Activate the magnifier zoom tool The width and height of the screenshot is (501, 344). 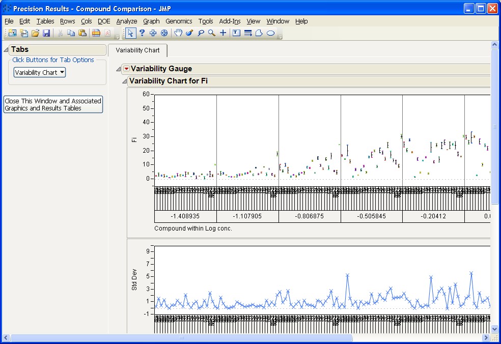pyautogui.click(x=211, y=33)
